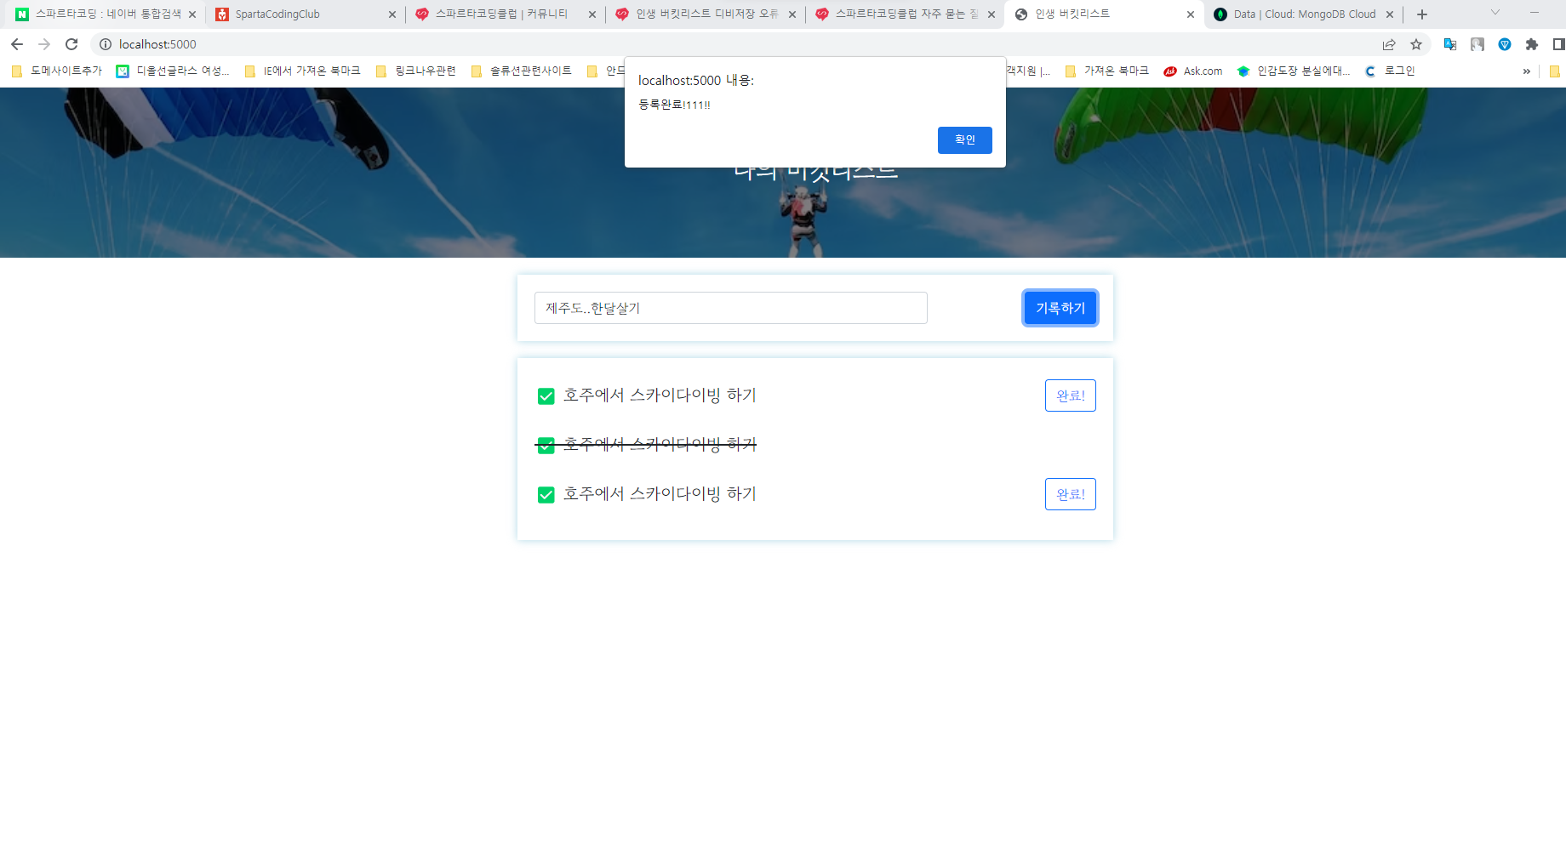Go back to the previous page

pyautogui.click(x=17, y=44)
